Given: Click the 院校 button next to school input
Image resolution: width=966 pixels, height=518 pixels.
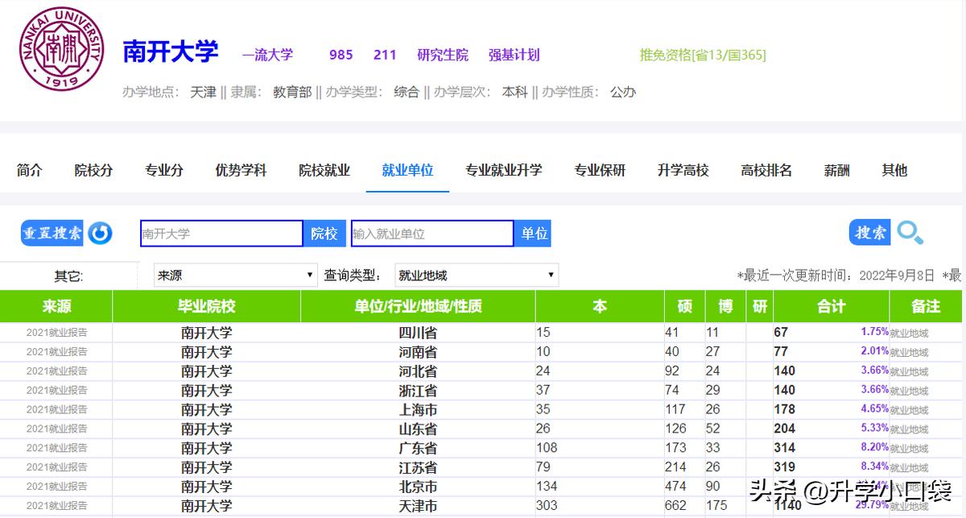Looking at the screenshot, I should [324, 233].
